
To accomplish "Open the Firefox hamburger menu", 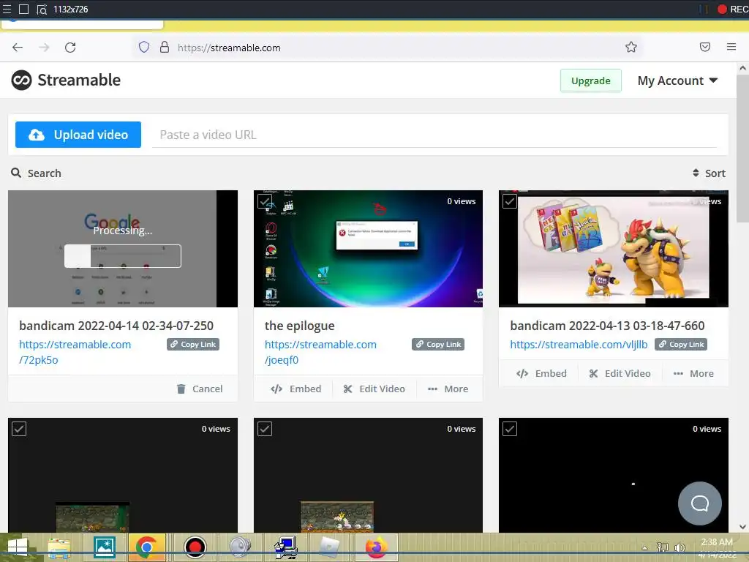I will (x=731, y=47).
